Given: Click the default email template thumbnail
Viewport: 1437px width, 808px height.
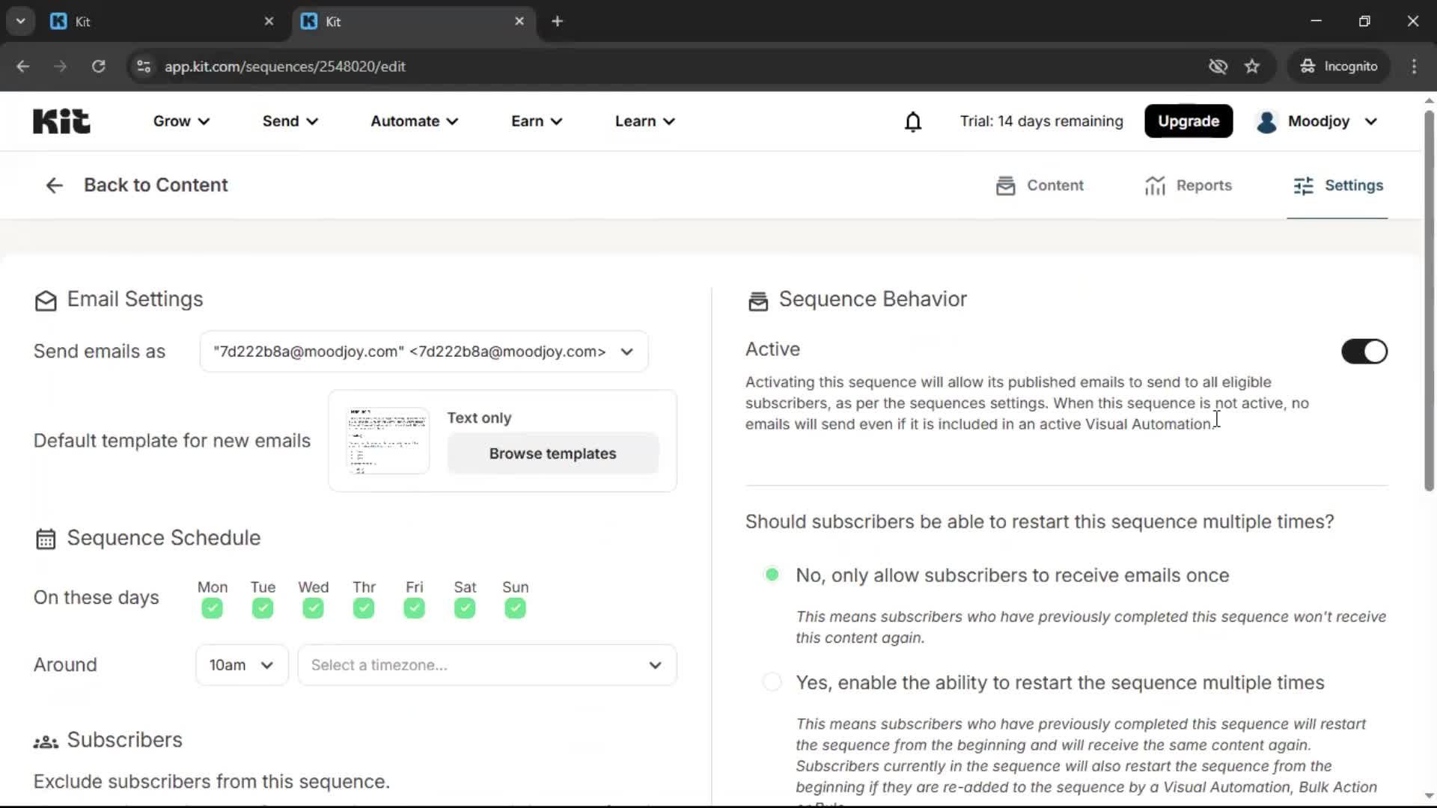Looking at the screenshot, I should [x=386, y=441].
